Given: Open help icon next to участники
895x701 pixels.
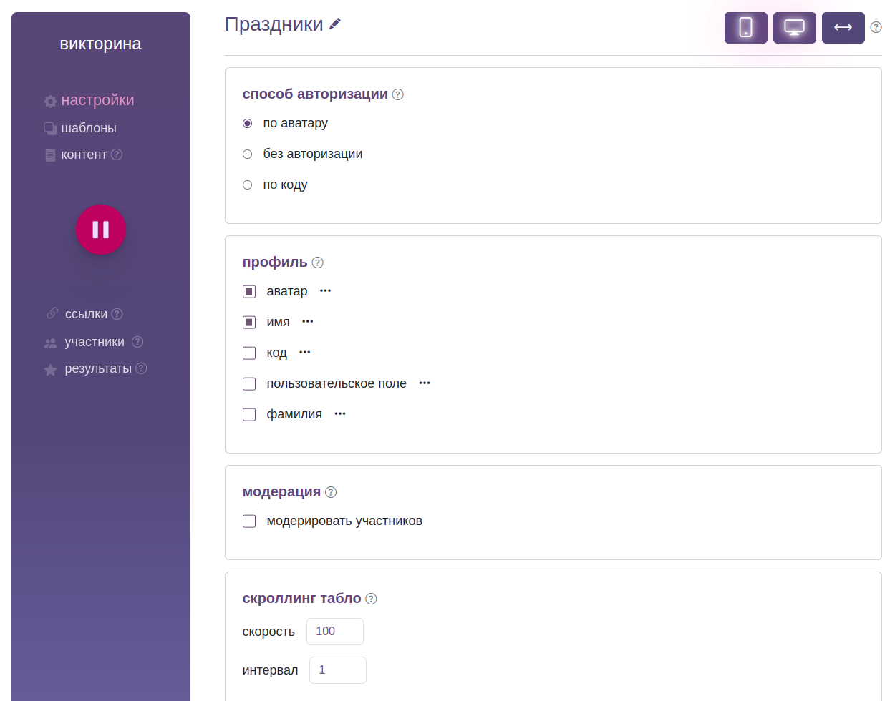Looking at the screenshot, I should (x=137, y=342).
